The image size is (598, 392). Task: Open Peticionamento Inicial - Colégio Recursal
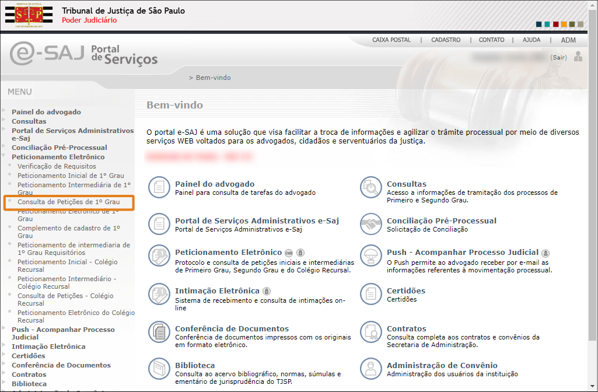tap(68, 265)
